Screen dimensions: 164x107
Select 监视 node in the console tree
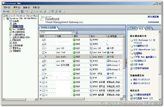(15, 24)
